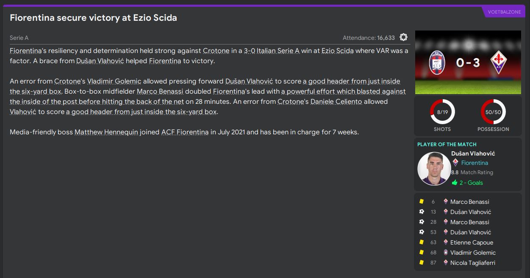Click yellow card icon at minute 87
The image size is (530, 278).
[422, 263]
